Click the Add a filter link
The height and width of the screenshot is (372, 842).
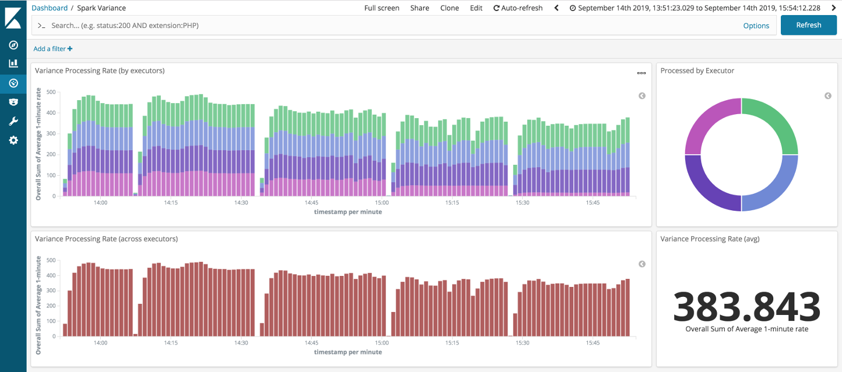[x=53, y=49]
